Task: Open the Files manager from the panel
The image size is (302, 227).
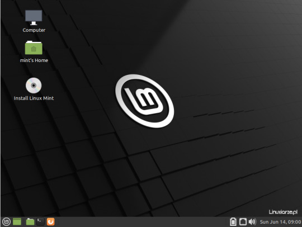Action: coord(30,221)
